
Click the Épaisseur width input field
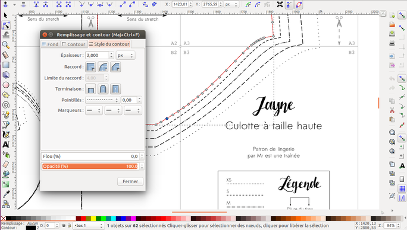pos(97,55)
